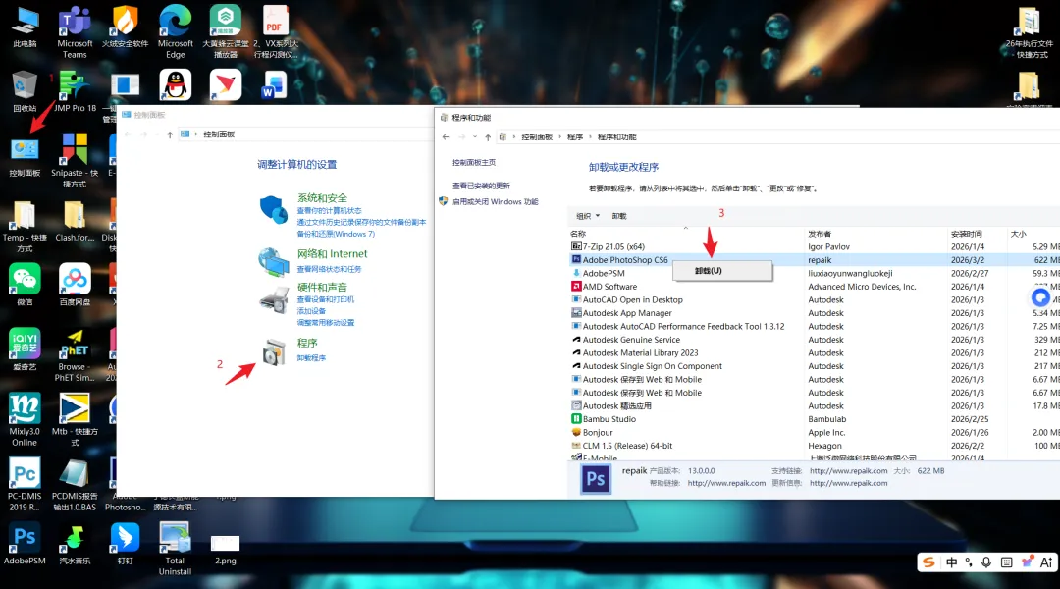Image resolution: width=1060 pixels, height=589 pixels.
Task: Open the PC-DMIS 2019 desktop icon
Action: point(25,484)
